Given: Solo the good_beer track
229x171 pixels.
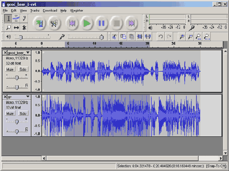Looking at the screenshot, I should [23, 69].
